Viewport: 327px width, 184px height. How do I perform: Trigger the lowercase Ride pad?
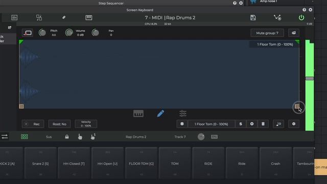pyautogui.click(x=242, y=163)
